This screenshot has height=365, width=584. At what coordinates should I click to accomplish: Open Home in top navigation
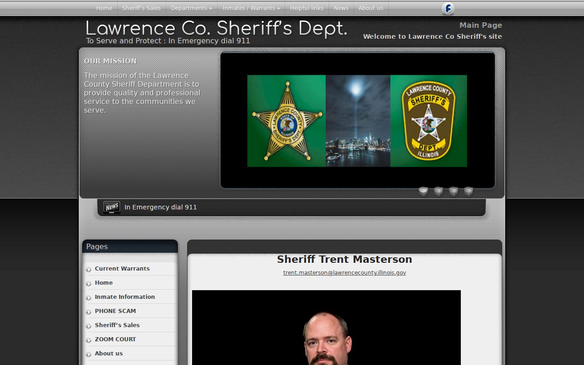click(x=104, y=8)
